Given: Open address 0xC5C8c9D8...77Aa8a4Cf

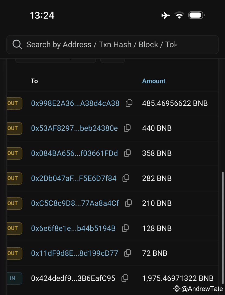Looking at the screenshot, I should pos(75,203).
